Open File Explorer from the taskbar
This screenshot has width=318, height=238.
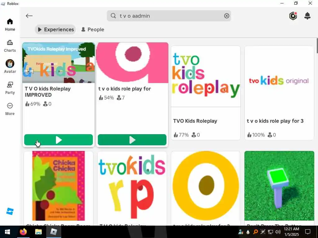pyautogui.click(x=38, y=232)
